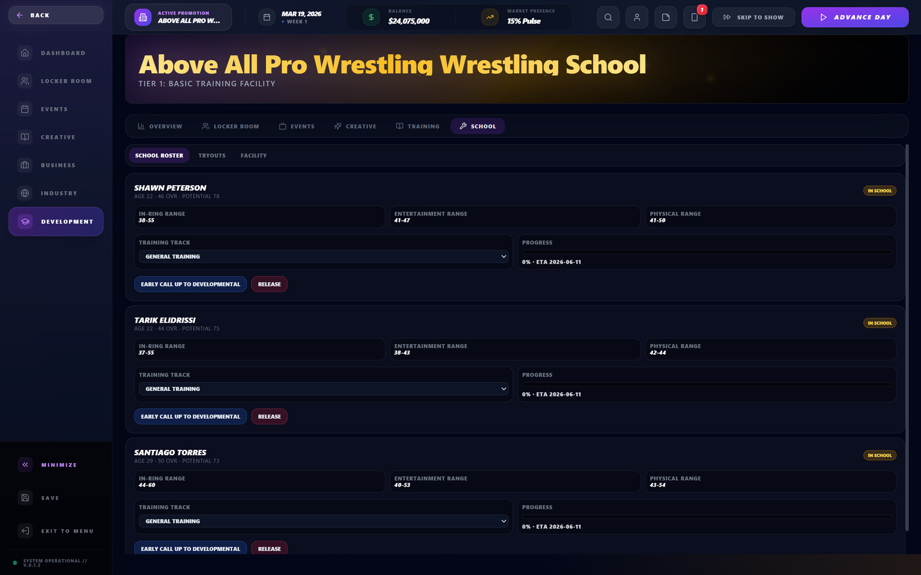Click the notifications icon with red badge

click(695, 17)
